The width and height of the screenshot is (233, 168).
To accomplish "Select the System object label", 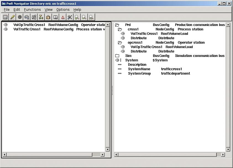I will click(x=132, y=60).
